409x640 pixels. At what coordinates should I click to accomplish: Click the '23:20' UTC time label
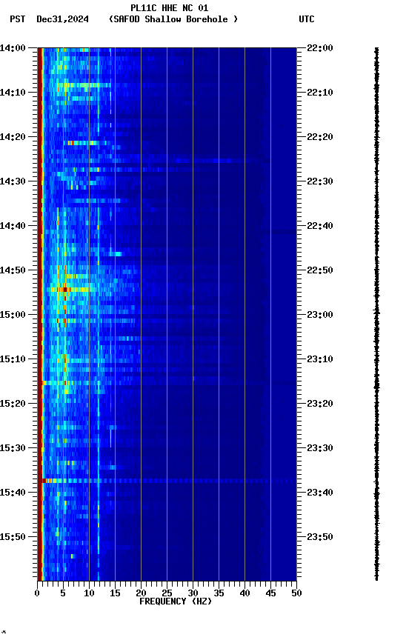click(x=320, y=404)
